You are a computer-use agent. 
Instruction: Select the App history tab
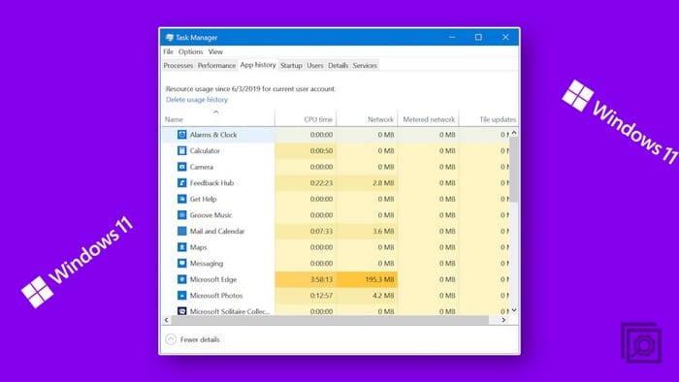pyautogui.click(x=258, y=64)
